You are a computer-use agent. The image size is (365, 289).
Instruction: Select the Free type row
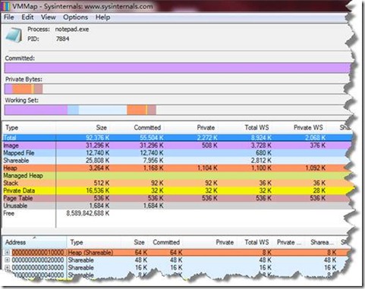coord(177,213)
